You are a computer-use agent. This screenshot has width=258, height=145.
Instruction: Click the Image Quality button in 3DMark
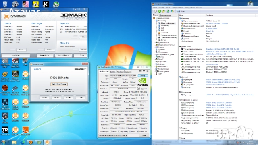coord(45,55)
